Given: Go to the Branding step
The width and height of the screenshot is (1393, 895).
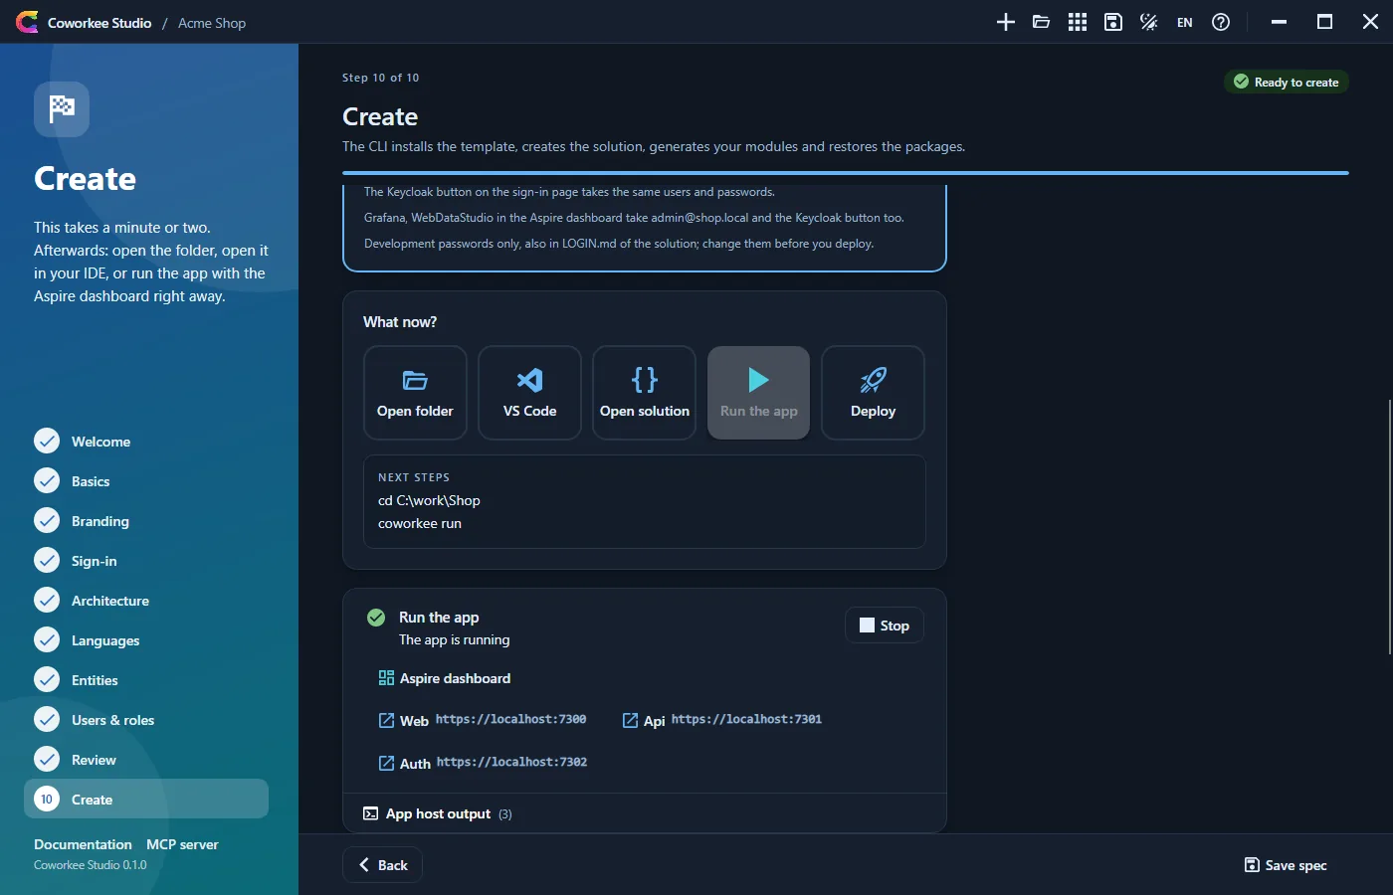Looking at the screenshot, I should (x=146, y=521).
